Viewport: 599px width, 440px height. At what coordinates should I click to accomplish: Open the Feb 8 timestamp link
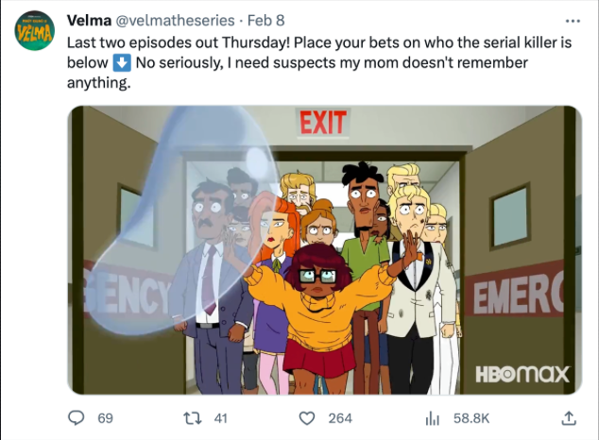[265, 20]
